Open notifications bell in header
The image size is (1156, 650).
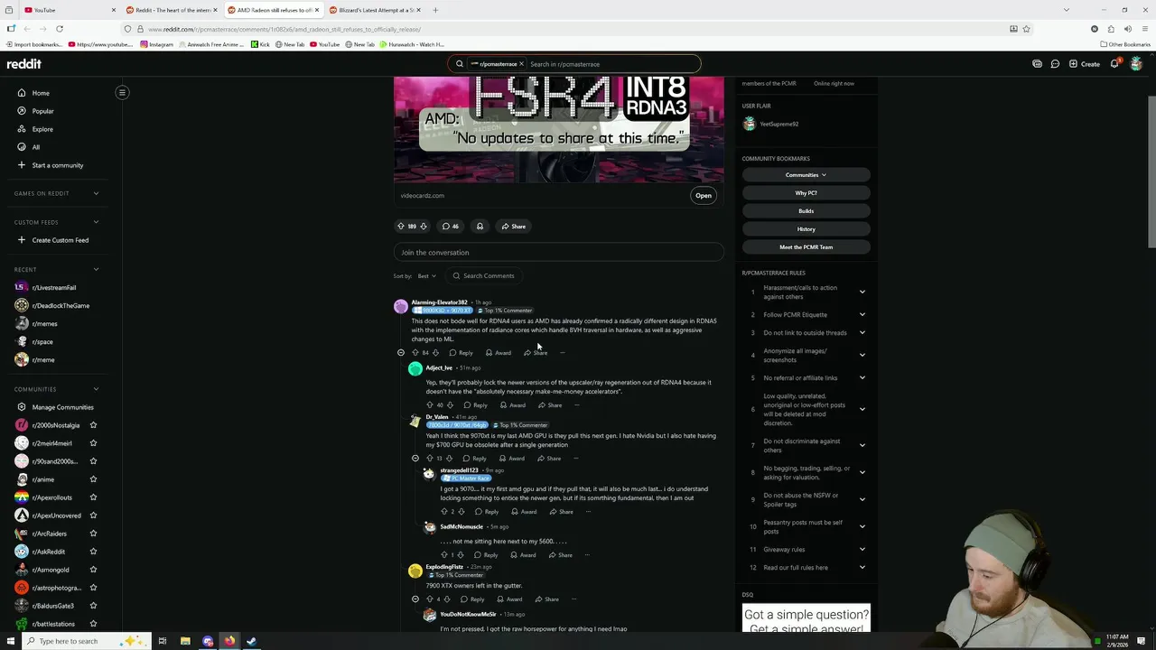tap(1114, 64)
